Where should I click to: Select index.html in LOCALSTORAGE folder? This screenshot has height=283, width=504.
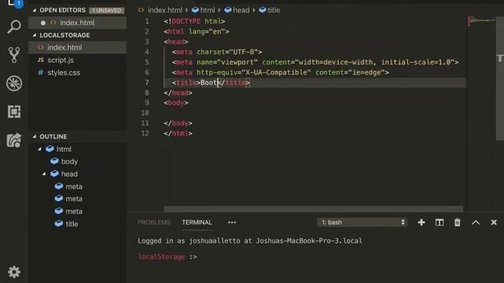77,47
